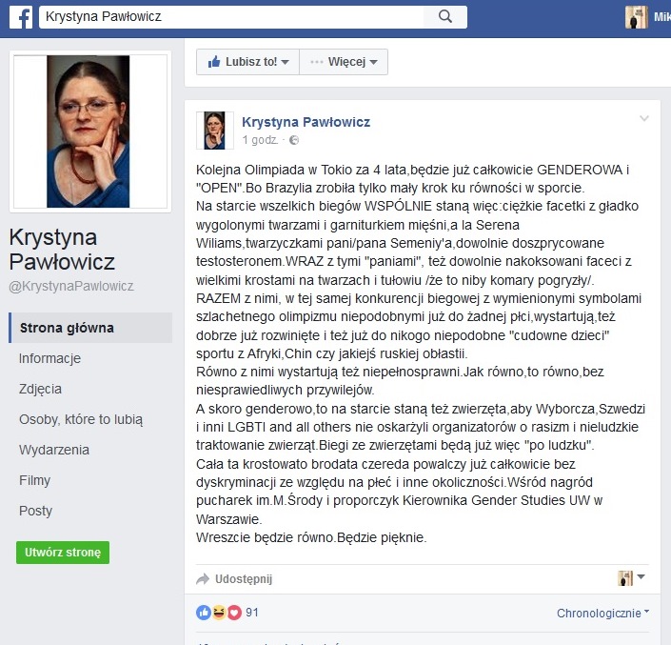Click the Utwórz stronę button
This screenshot has height=645, width=671.
point(63,553)
